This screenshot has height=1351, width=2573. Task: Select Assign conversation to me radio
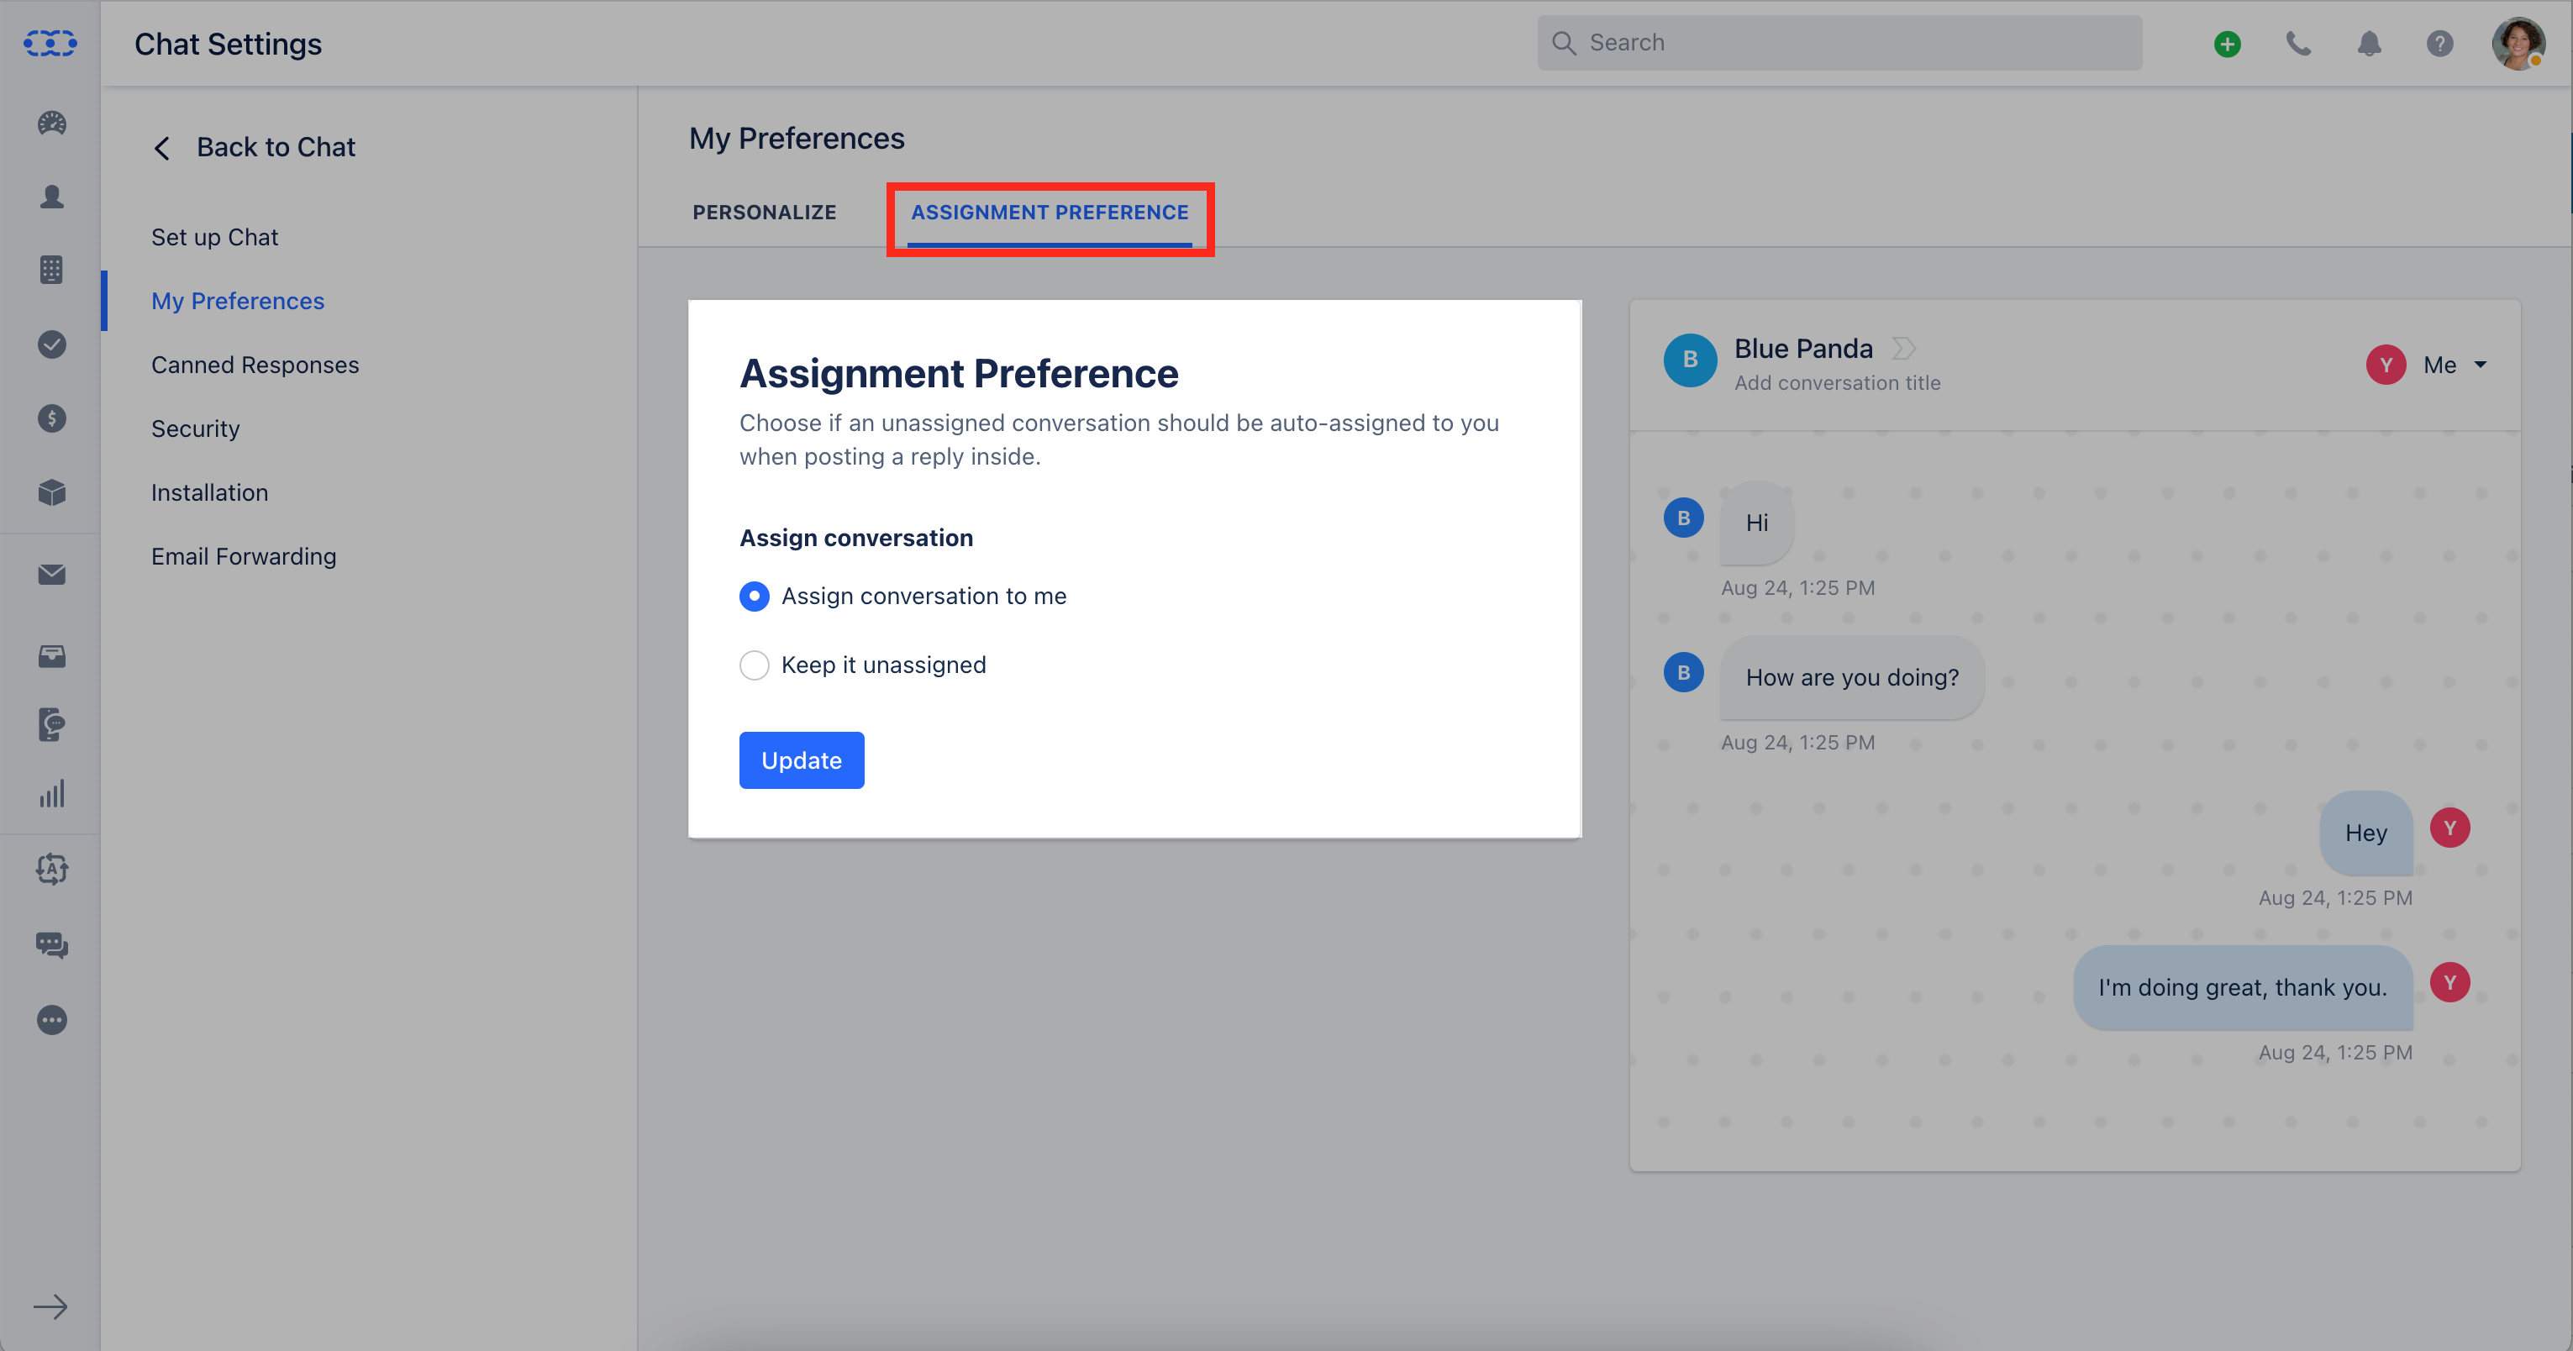754,597
